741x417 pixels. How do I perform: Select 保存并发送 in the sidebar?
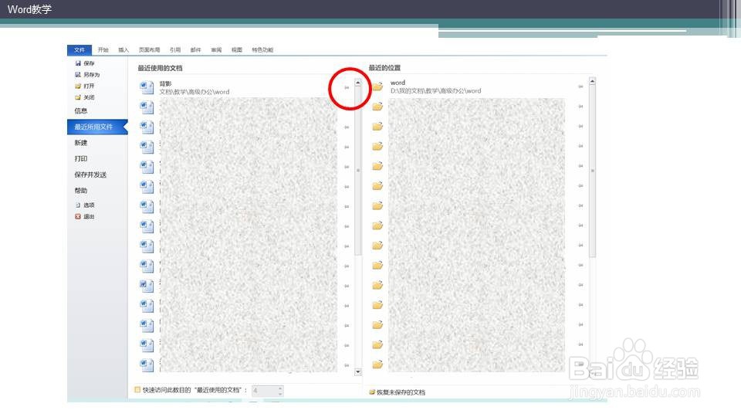click(x=90, y=175)
